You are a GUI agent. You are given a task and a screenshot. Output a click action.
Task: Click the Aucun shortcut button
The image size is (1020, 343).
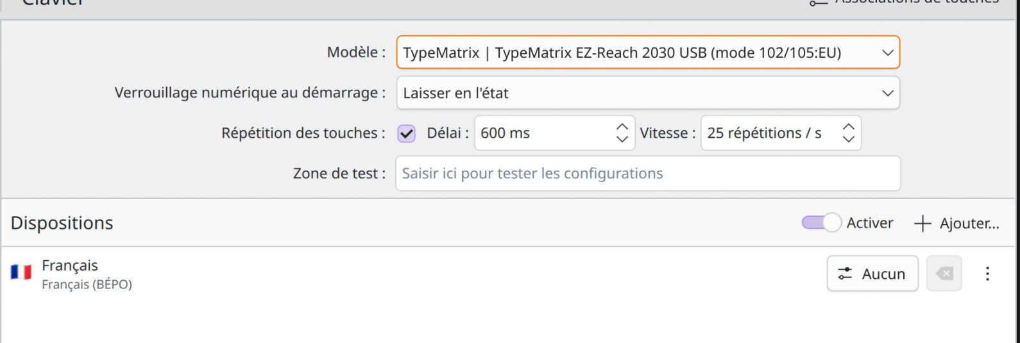872,274
